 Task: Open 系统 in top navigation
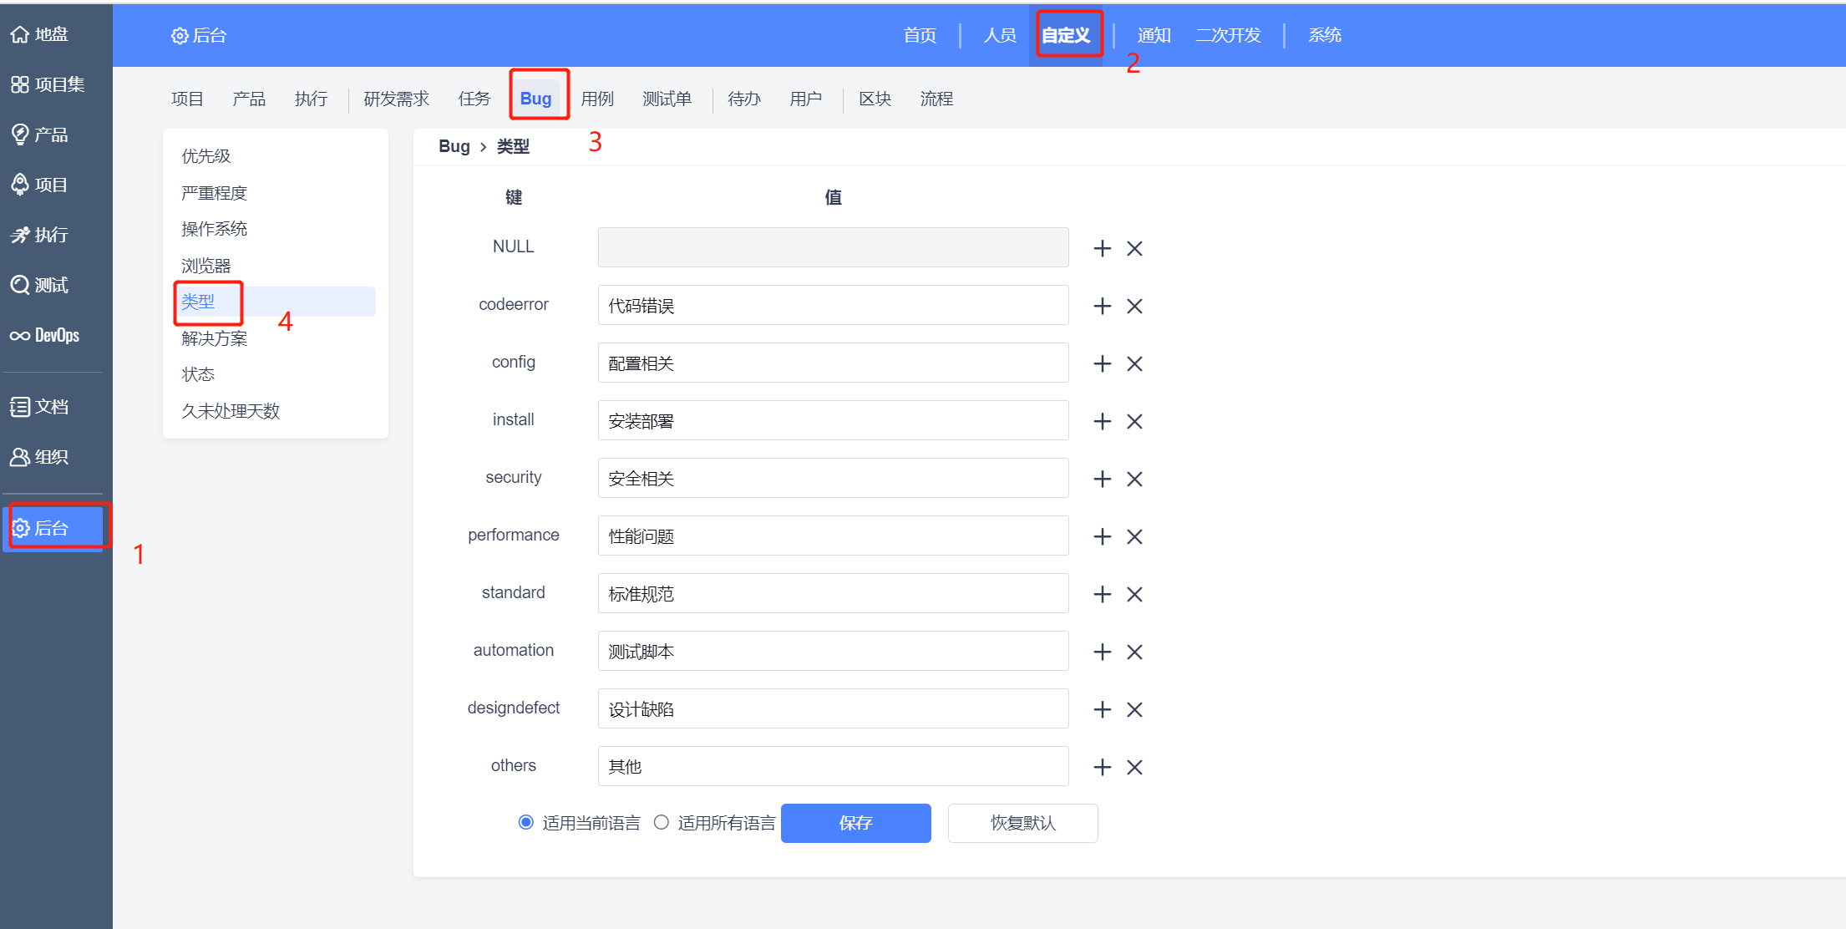tap(1325, 35)
